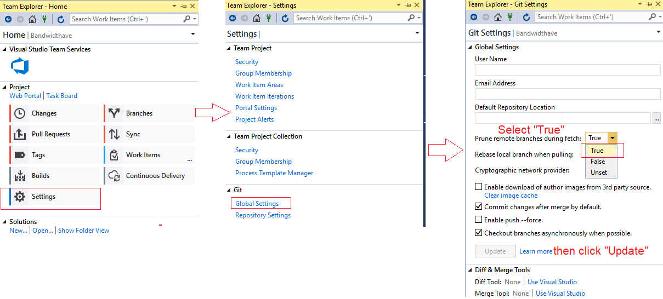This screenshot has width=663, height=299.
Task: Open Task Board link
Action: (x=62, y=96)
